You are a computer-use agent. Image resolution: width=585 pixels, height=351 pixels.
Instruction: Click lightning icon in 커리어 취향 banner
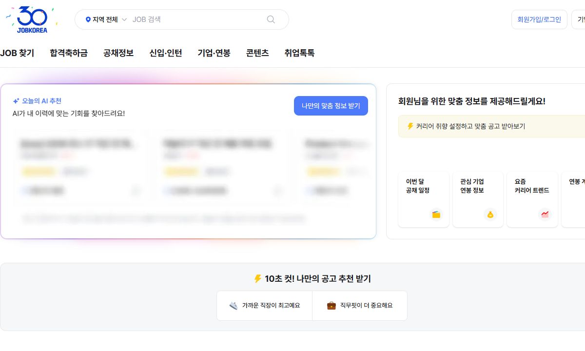(410, 126)
